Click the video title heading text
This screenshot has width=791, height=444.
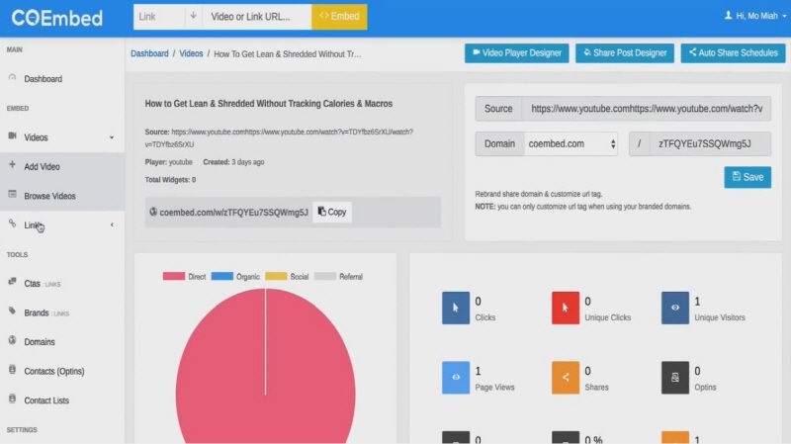point(268,104)
